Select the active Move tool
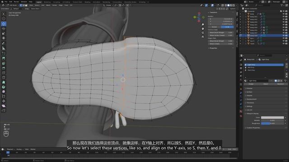 coord(4,24)
